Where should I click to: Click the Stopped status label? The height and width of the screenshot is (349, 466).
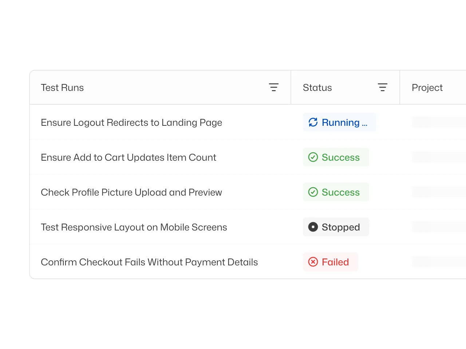(341, 227)
